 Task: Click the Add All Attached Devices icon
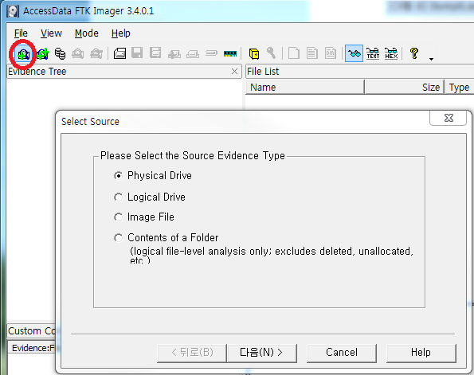pyautogui.click(x=42, y=54)
